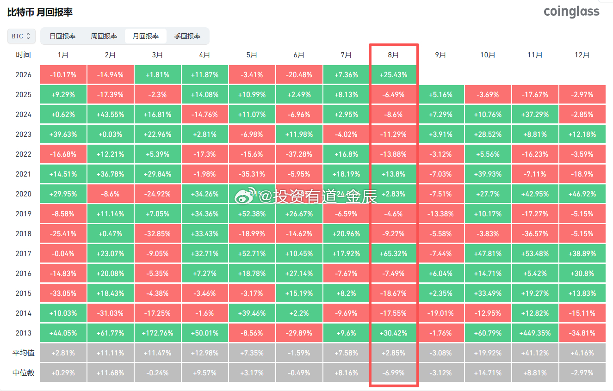The height and width of the screenshot is (391, 613).
Task: Click the 比特币 月回报率 title
Action: click(x=40, y=12)
